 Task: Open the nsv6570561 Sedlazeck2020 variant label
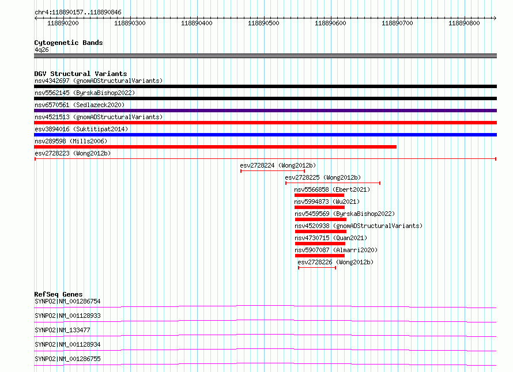pyautogui.click(x=80, y=105)
